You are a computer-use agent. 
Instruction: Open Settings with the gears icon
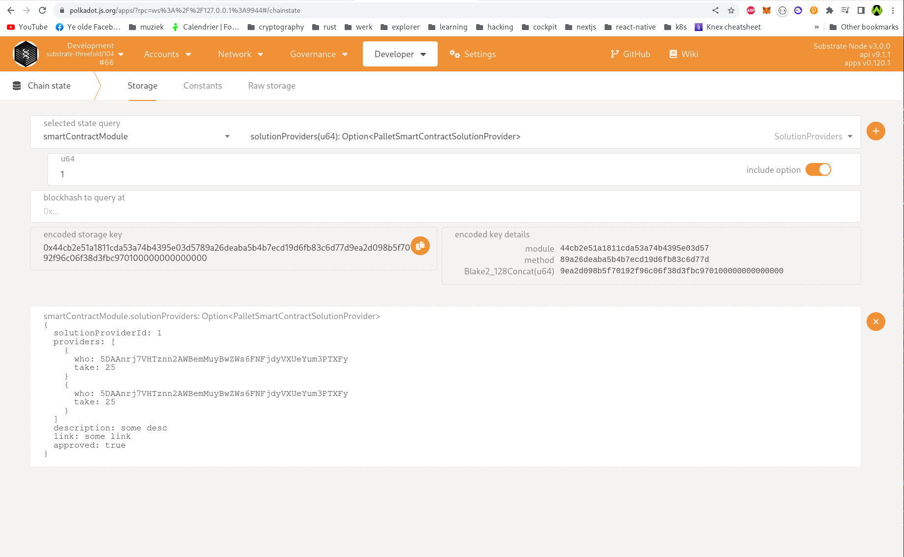[x=473, y=54]
